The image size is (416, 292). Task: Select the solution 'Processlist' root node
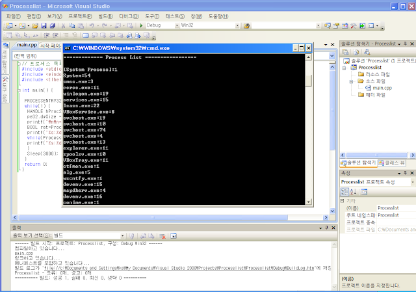point(380,60)
